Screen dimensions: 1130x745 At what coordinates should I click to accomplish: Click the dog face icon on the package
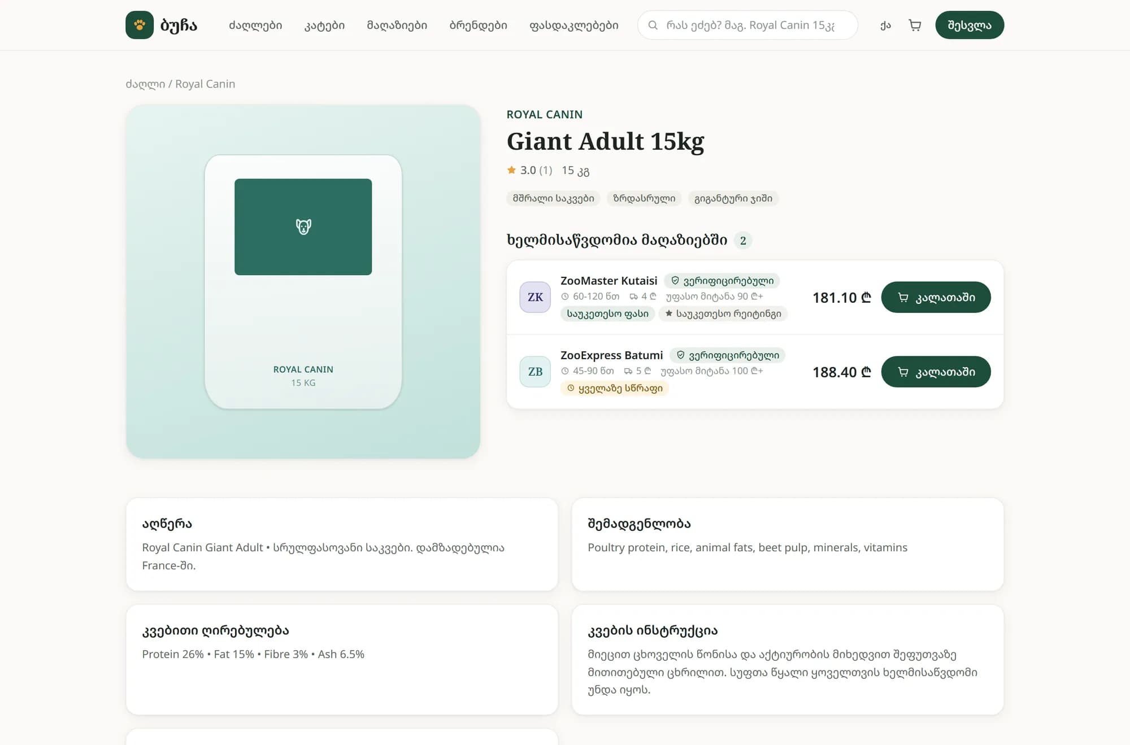point(303,226)
